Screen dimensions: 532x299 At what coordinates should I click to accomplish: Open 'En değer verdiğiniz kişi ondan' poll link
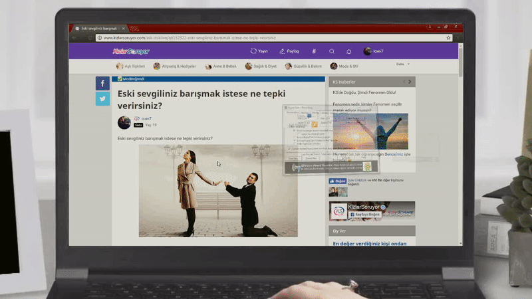[x=370, y=243]
